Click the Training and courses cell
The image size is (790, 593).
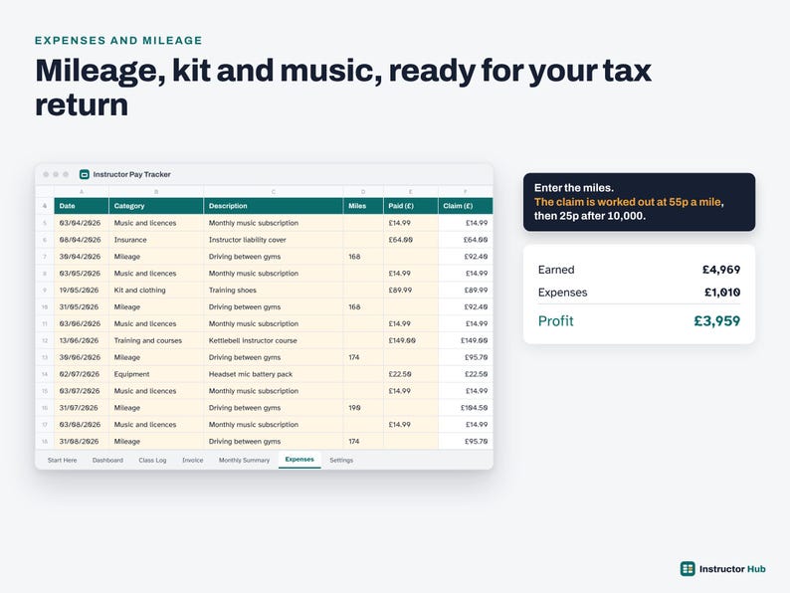[156, 340]
